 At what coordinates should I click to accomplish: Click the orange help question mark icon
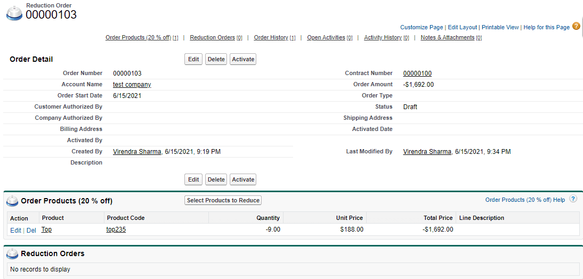[576, 26]
